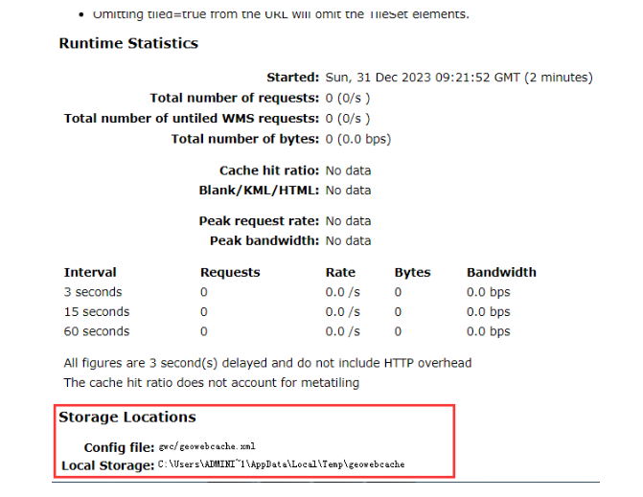This screenshot has width=643, height=497.
Task: Click the Rate column header
Action: coord(340,273)
